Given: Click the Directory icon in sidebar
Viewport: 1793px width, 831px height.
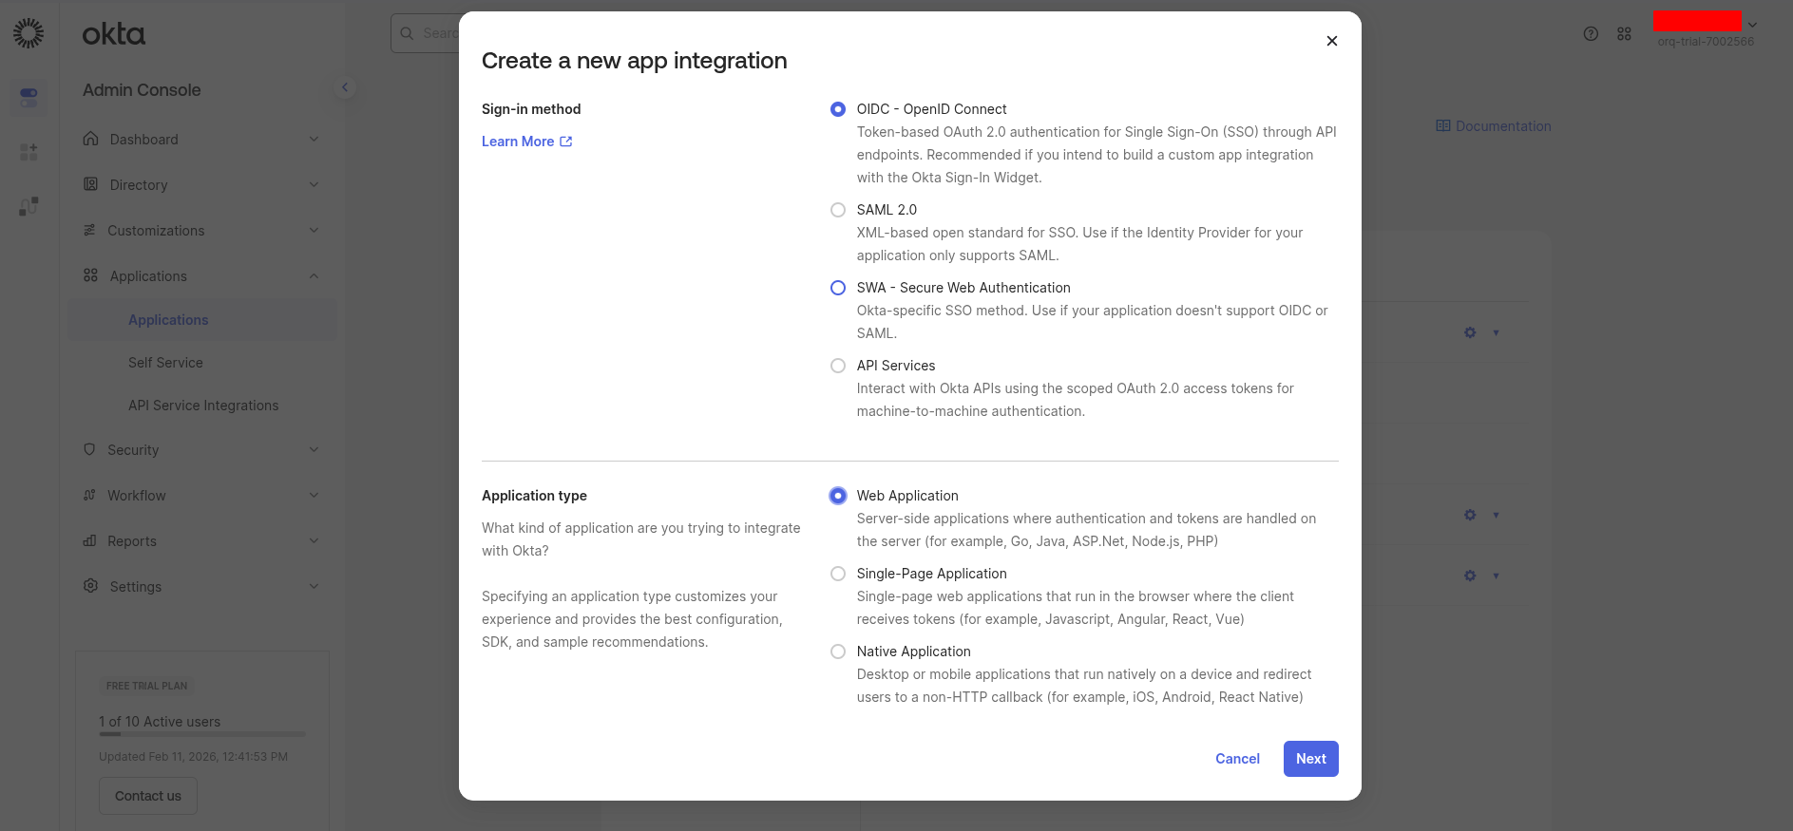Looking at the screenshot, I should tap(90, 184).
